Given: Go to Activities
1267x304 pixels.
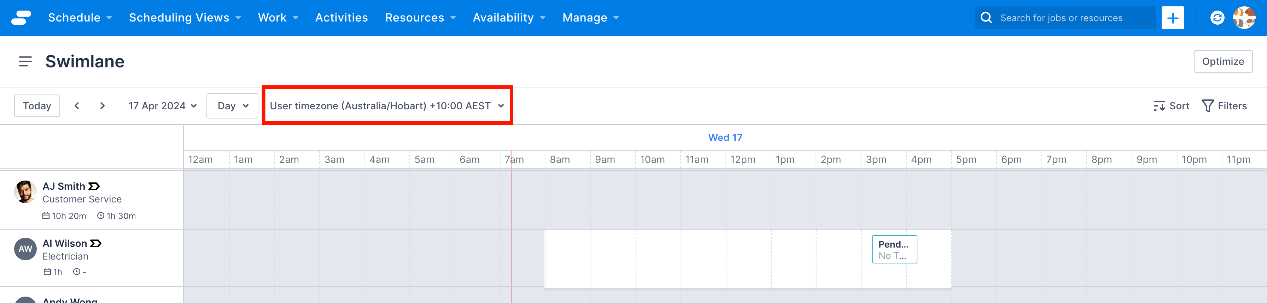Looking at the screenshot, I should [x=341, y=18].
